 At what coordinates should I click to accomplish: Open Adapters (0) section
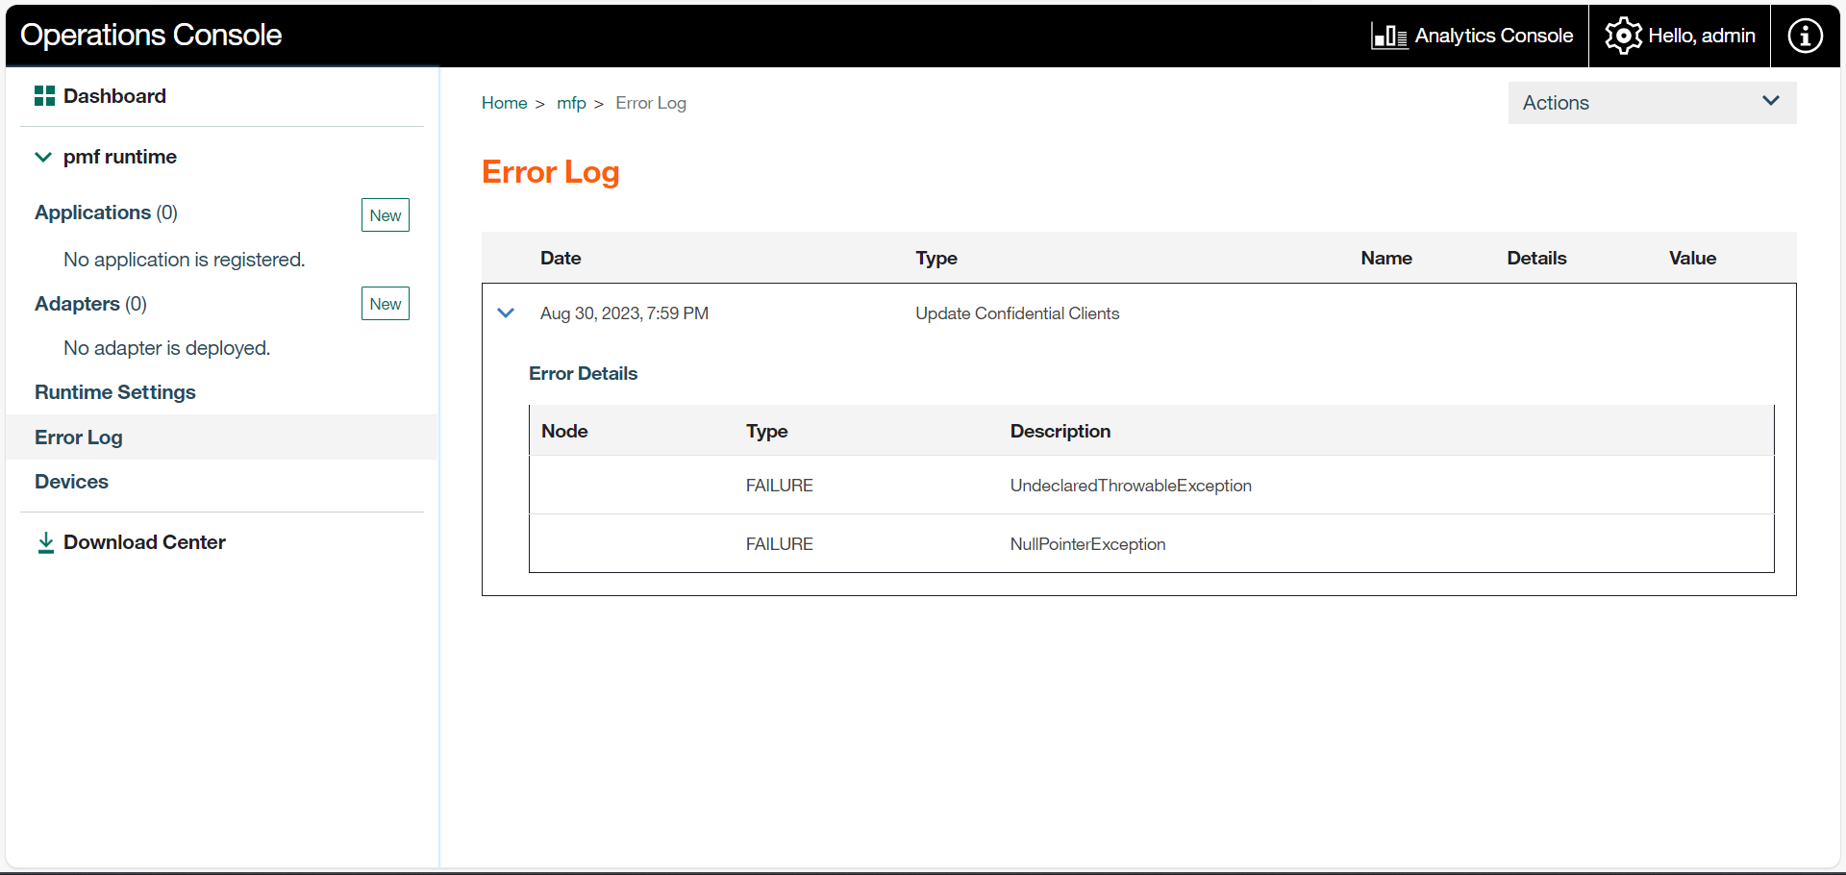click(90, 304)
